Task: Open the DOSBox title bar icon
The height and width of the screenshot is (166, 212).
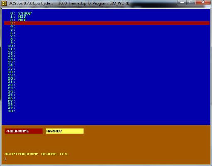Action: click(x=4, y=3)
